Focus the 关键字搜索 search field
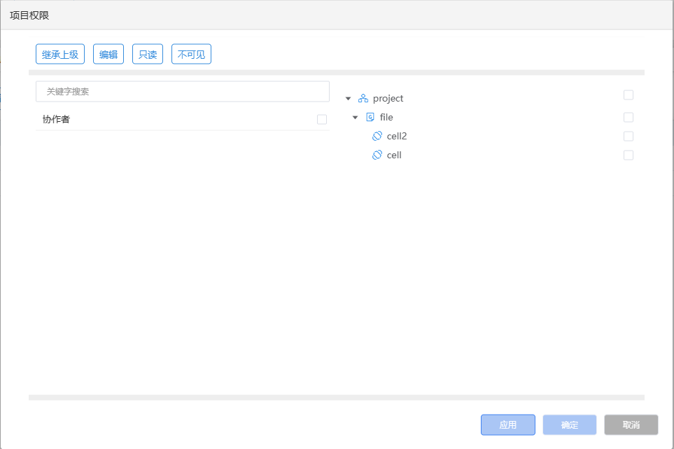This screenshot has width=674, height=449. pyautogui.click(x=182, y=92)
